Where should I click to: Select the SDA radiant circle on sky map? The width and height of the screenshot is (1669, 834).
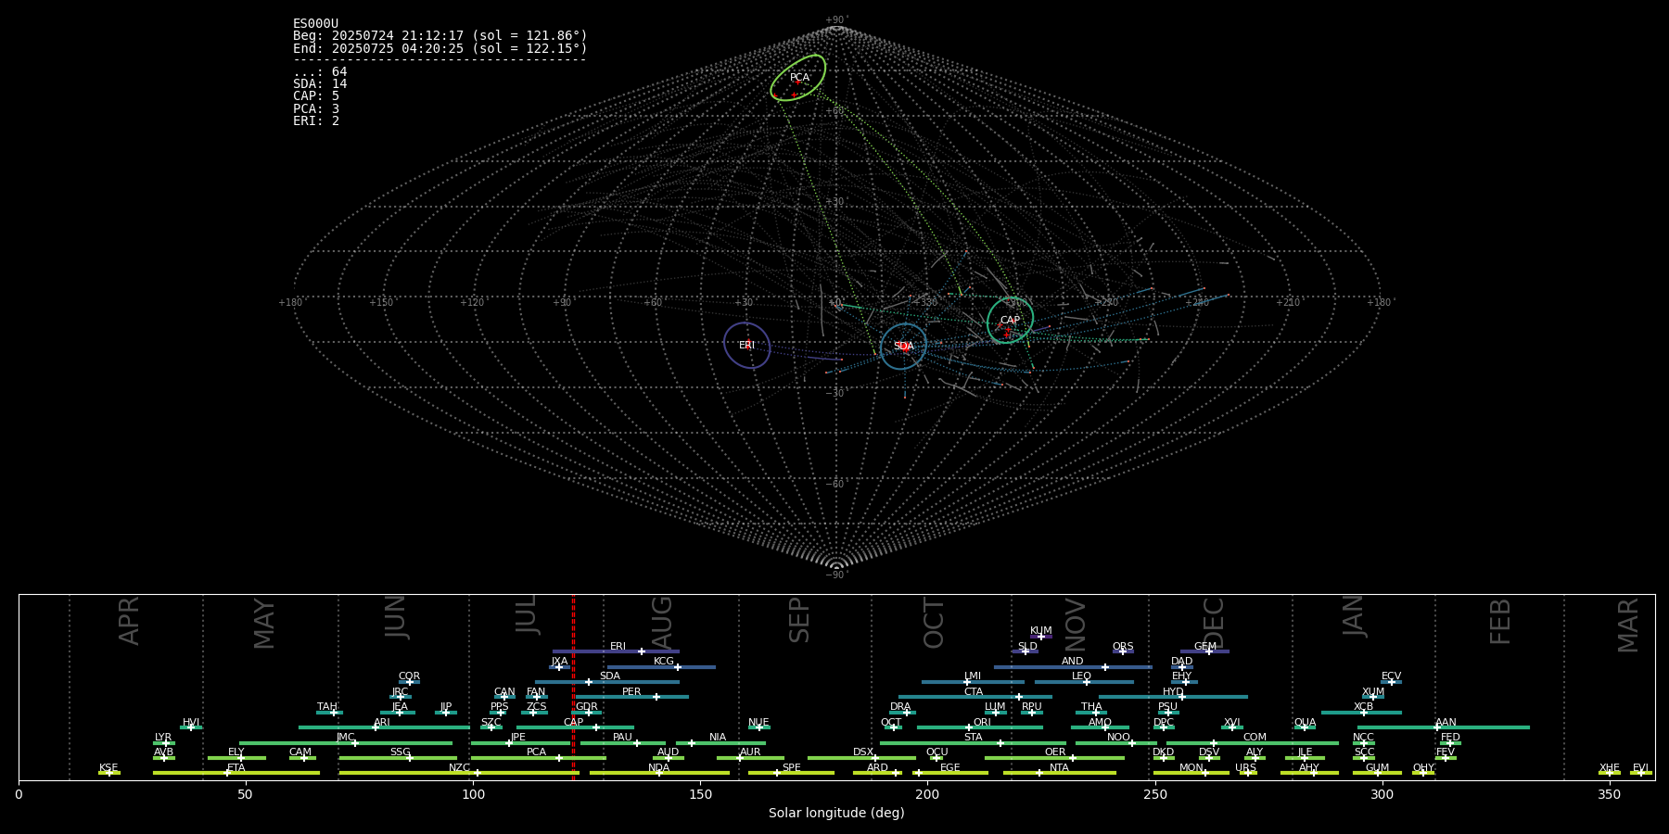903,347
